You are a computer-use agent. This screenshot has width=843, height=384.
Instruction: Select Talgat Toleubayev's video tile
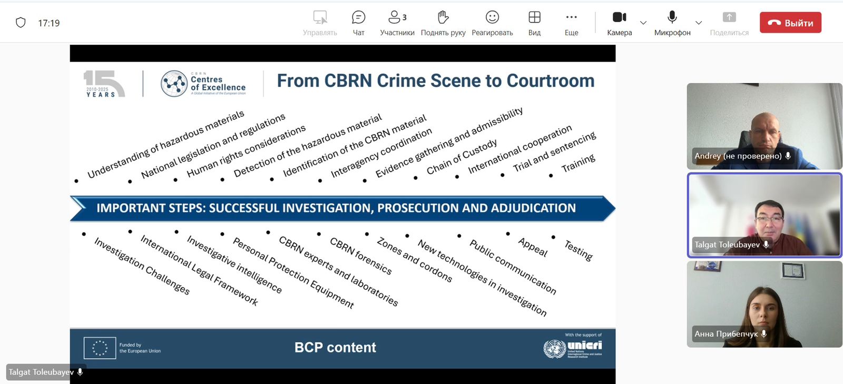[764, 215]
